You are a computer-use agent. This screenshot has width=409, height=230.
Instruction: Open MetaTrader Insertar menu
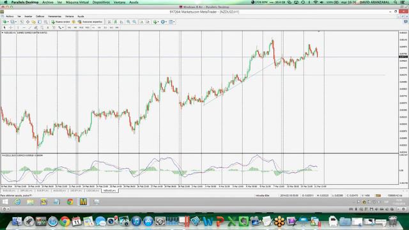pyautogui.click(x=28, y=16)
